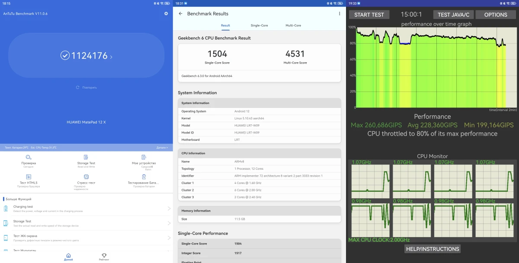Launch the Тест HTML5 icon
This screenshot has height=263, width=519.
29,177
